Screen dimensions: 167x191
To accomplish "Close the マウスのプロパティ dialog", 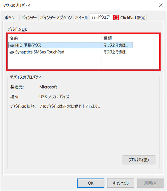I will point(161,5).
